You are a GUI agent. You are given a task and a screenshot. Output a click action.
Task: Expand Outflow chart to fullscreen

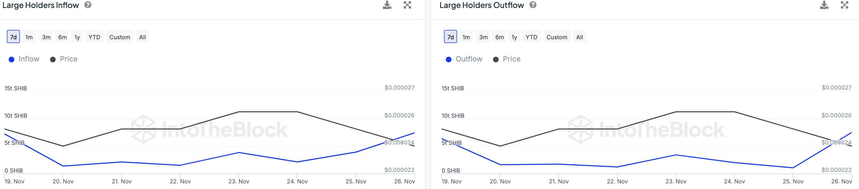(844, 5)
